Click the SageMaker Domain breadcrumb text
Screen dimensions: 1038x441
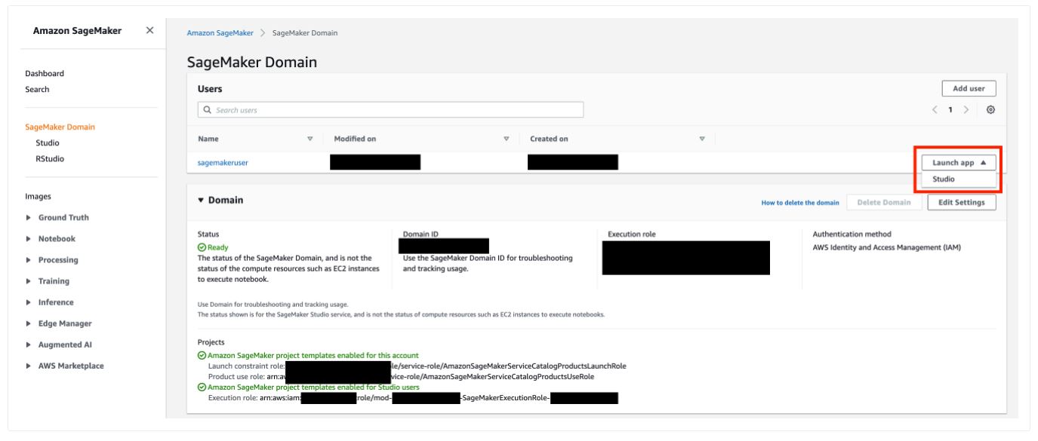click(x=304, y=33)
